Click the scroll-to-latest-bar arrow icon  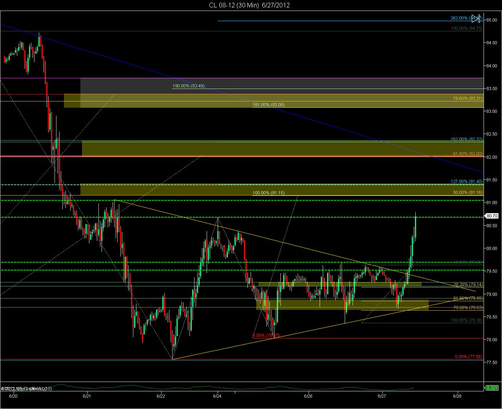click(x=476, y=18)
